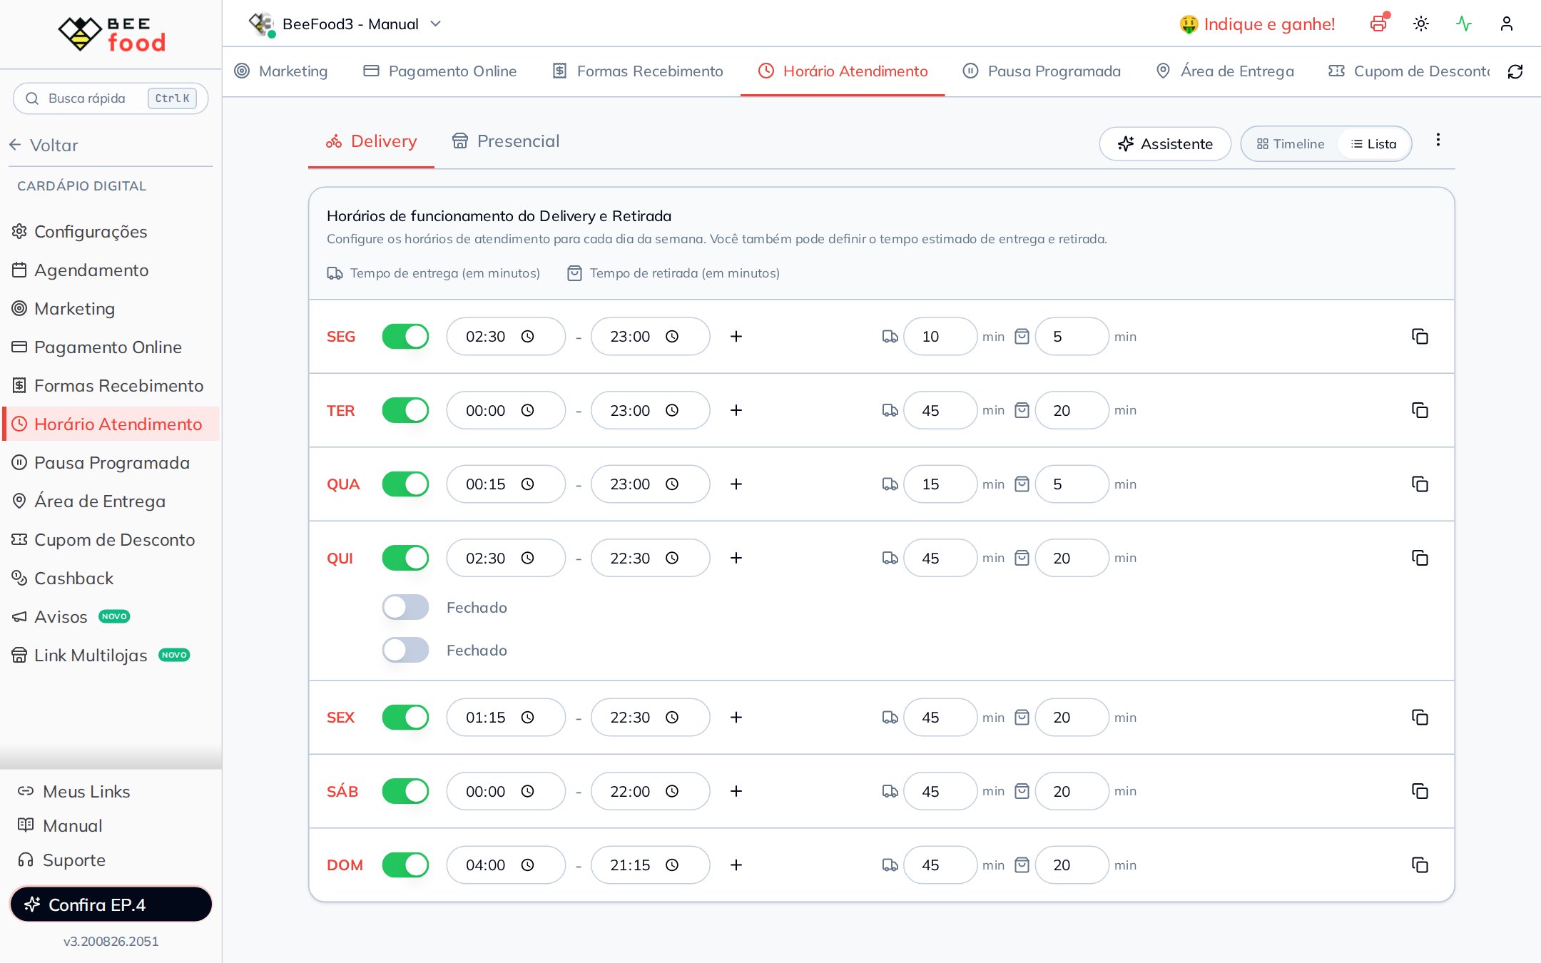Copy QUI row schedule icon
This screenshot has width=1541, height=963.
1420,558
